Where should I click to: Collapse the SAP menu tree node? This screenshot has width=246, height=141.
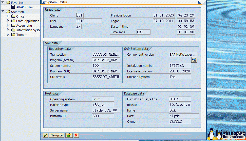pos(3,11)
